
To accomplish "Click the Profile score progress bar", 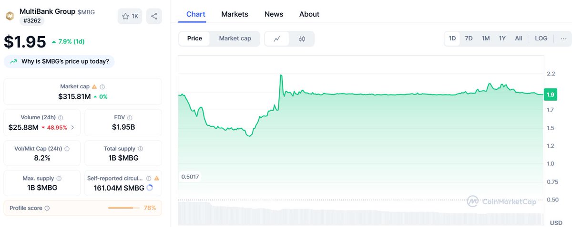I will (124, 208).
